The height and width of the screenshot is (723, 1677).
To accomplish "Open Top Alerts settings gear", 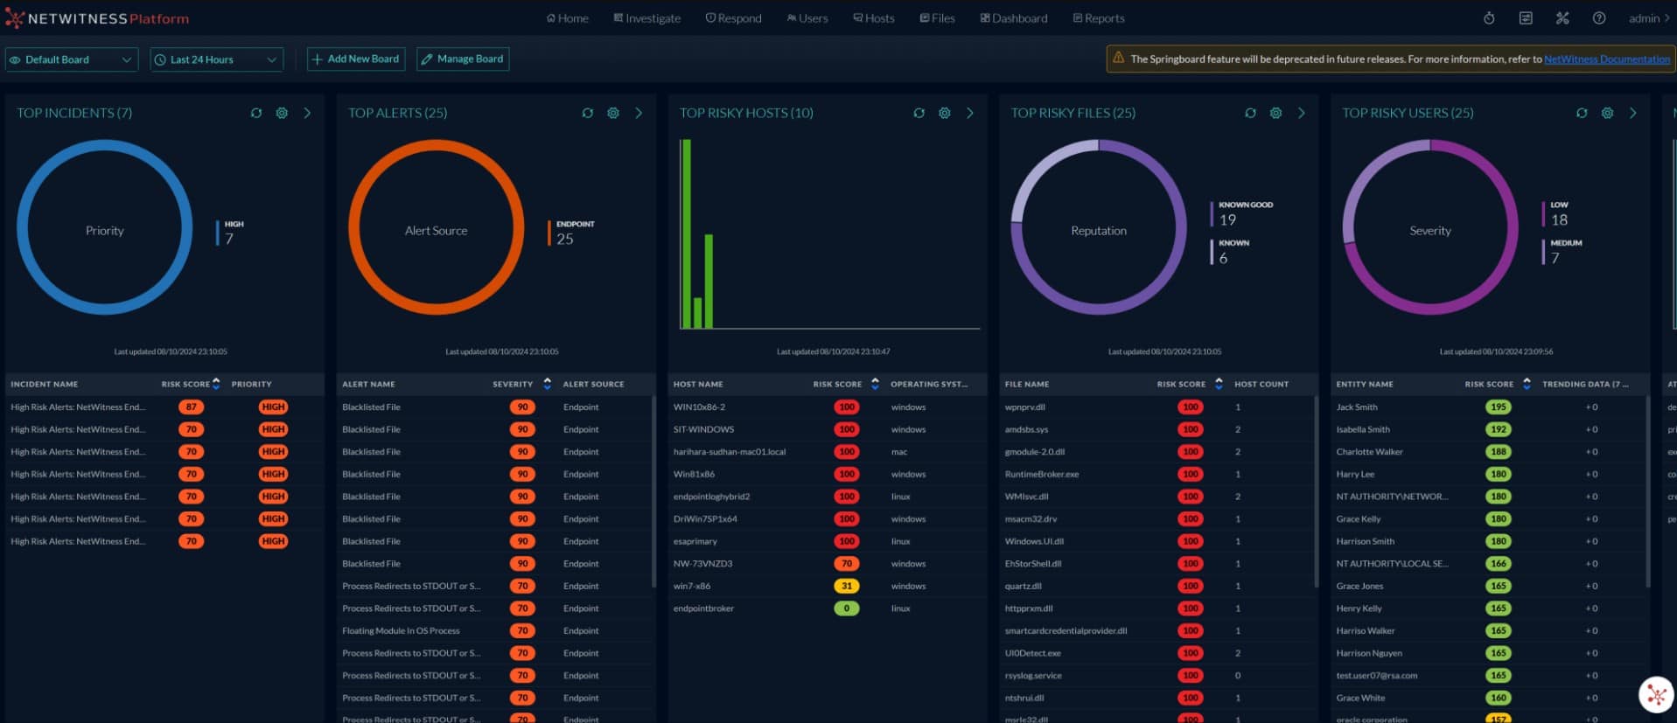I will point(613,113).
